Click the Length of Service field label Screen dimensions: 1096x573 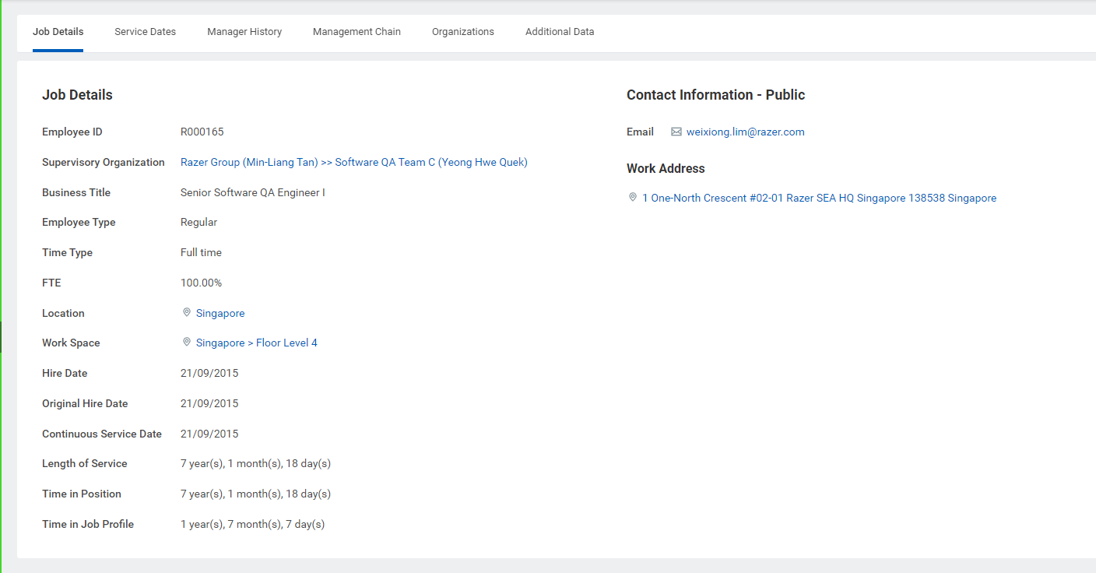pos(85,463)
